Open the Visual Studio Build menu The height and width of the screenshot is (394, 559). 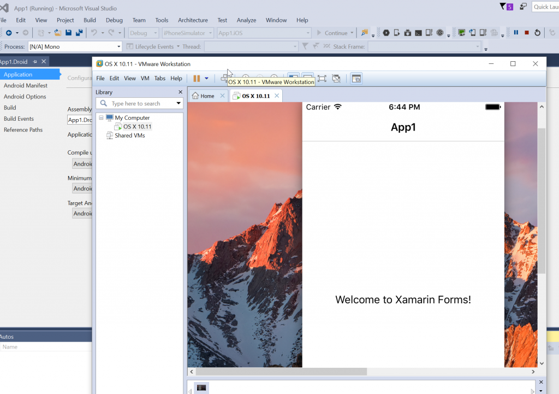coord(90,20)
